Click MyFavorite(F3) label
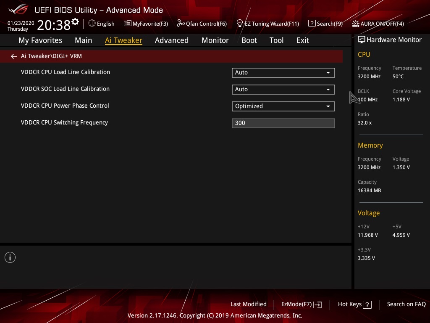 (x=150, y=24)
